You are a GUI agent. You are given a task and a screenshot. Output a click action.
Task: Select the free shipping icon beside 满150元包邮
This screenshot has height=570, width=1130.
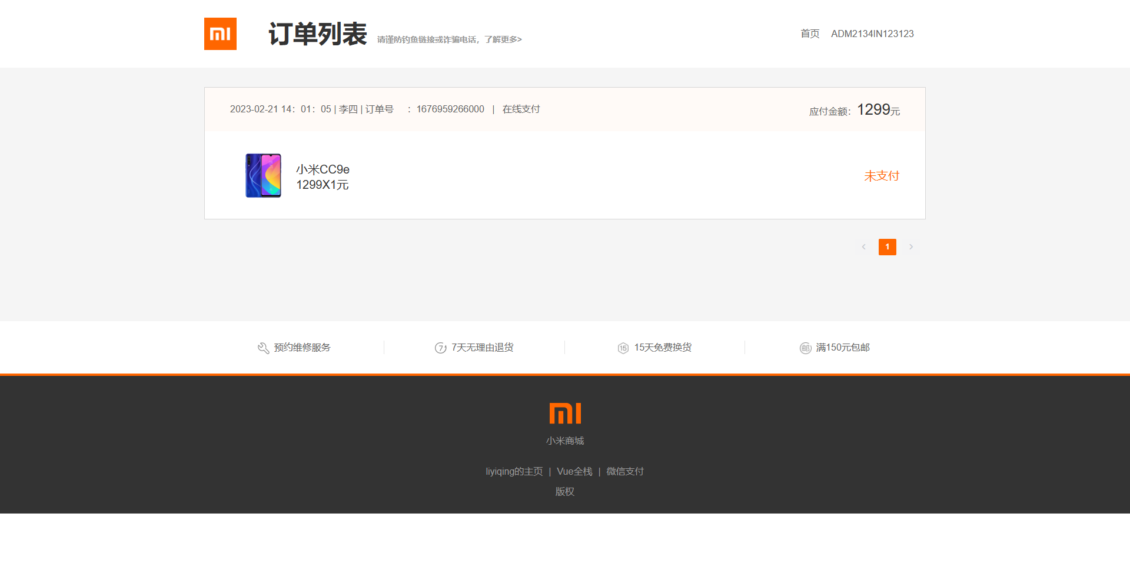[805, 348]
